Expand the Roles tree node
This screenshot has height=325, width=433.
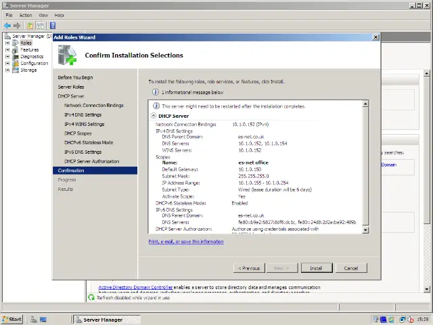tap(7, 43)
